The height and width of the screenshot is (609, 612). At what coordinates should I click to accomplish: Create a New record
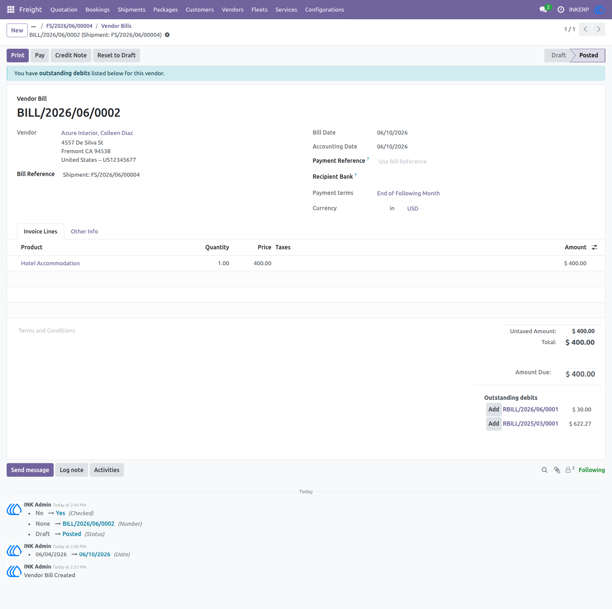(17, 30)
